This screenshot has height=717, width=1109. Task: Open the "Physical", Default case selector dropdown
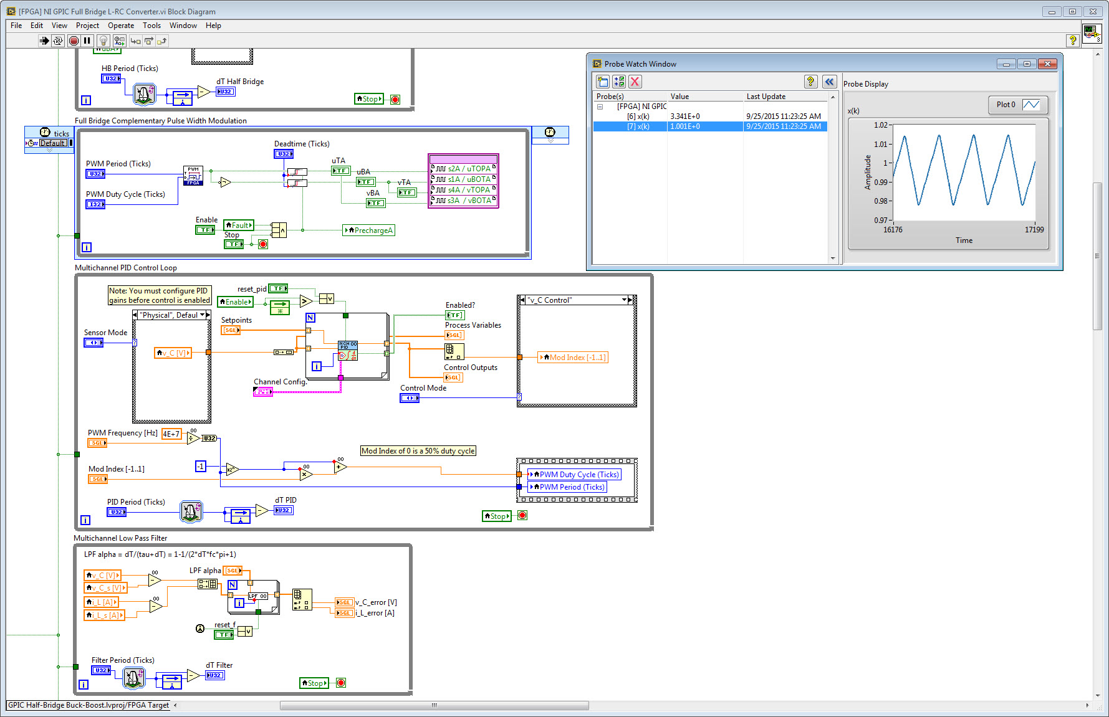click(201, 315)
